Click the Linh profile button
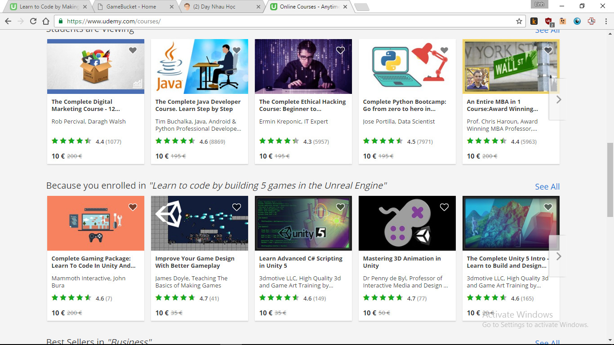Viewport: 614px width, 345px height. [539, 4]
